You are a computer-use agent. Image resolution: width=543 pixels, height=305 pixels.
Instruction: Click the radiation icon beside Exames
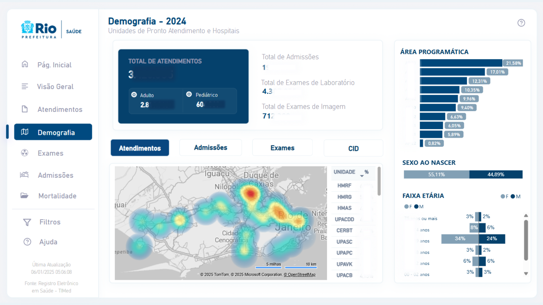(x=25, y=153)
